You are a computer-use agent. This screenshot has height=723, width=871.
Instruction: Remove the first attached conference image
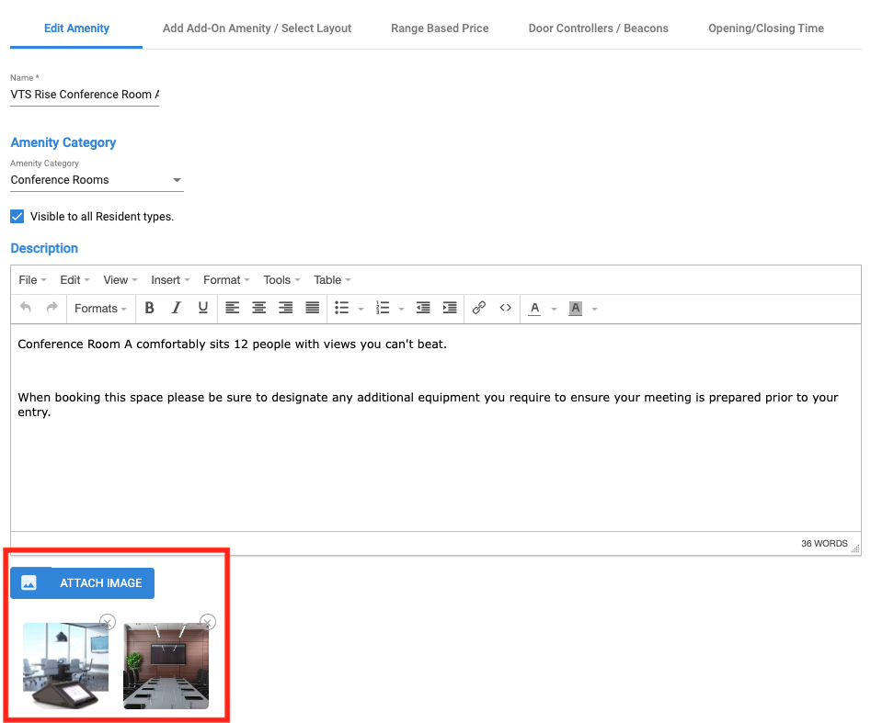[108, 622]
